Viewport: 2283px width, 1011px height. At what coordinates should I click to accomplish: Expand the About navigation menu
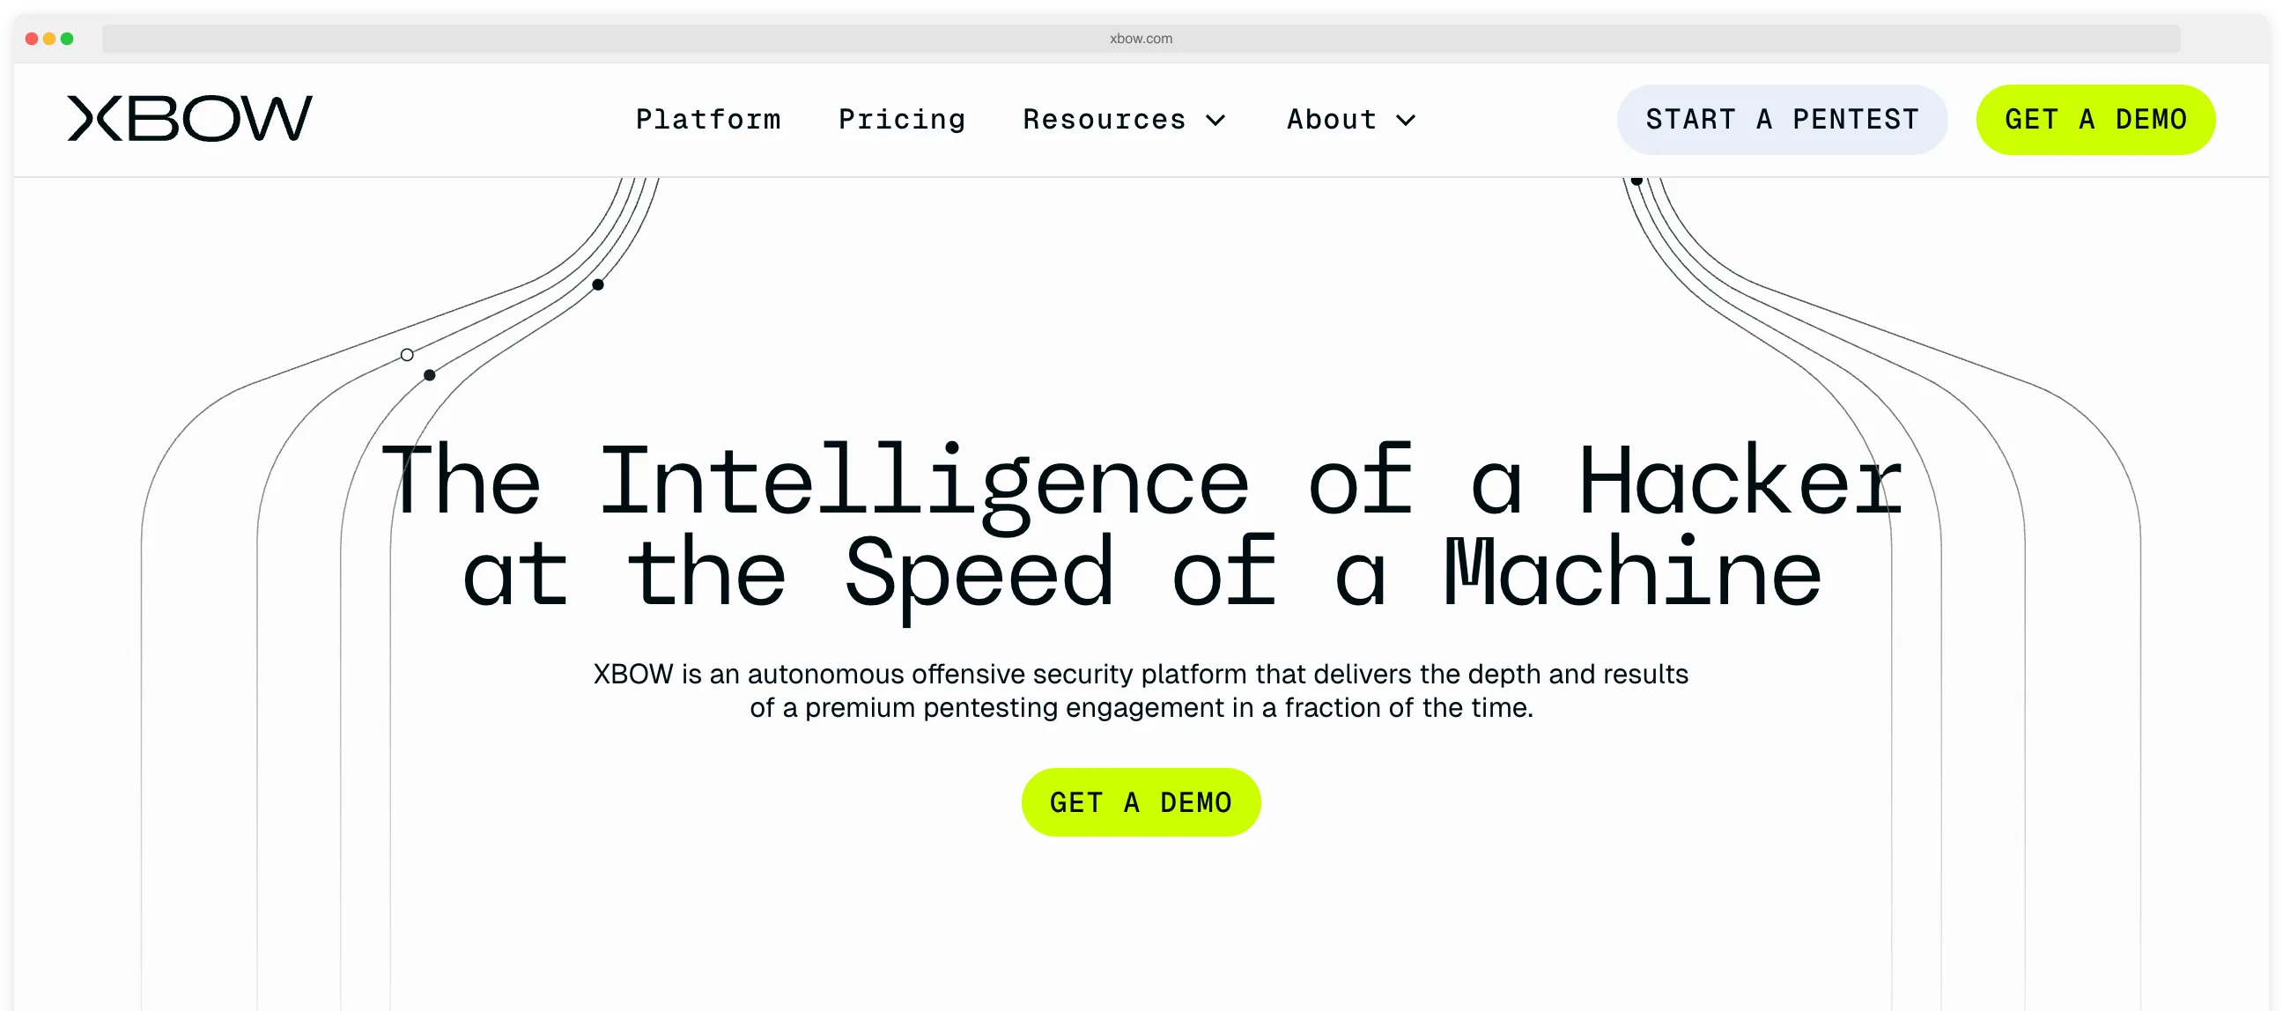click(1331, 120)
